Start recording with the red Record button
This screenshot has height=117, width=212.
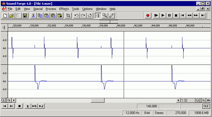pyautogui.click(x=148, y=15)
